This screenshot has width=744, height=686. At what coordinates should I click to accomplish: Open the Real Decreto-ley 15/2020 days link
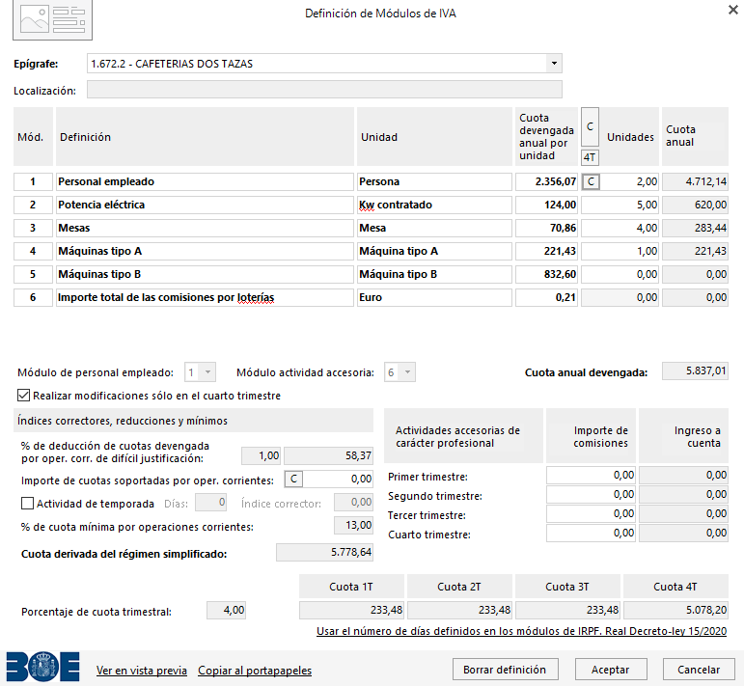tap(521, 631)
